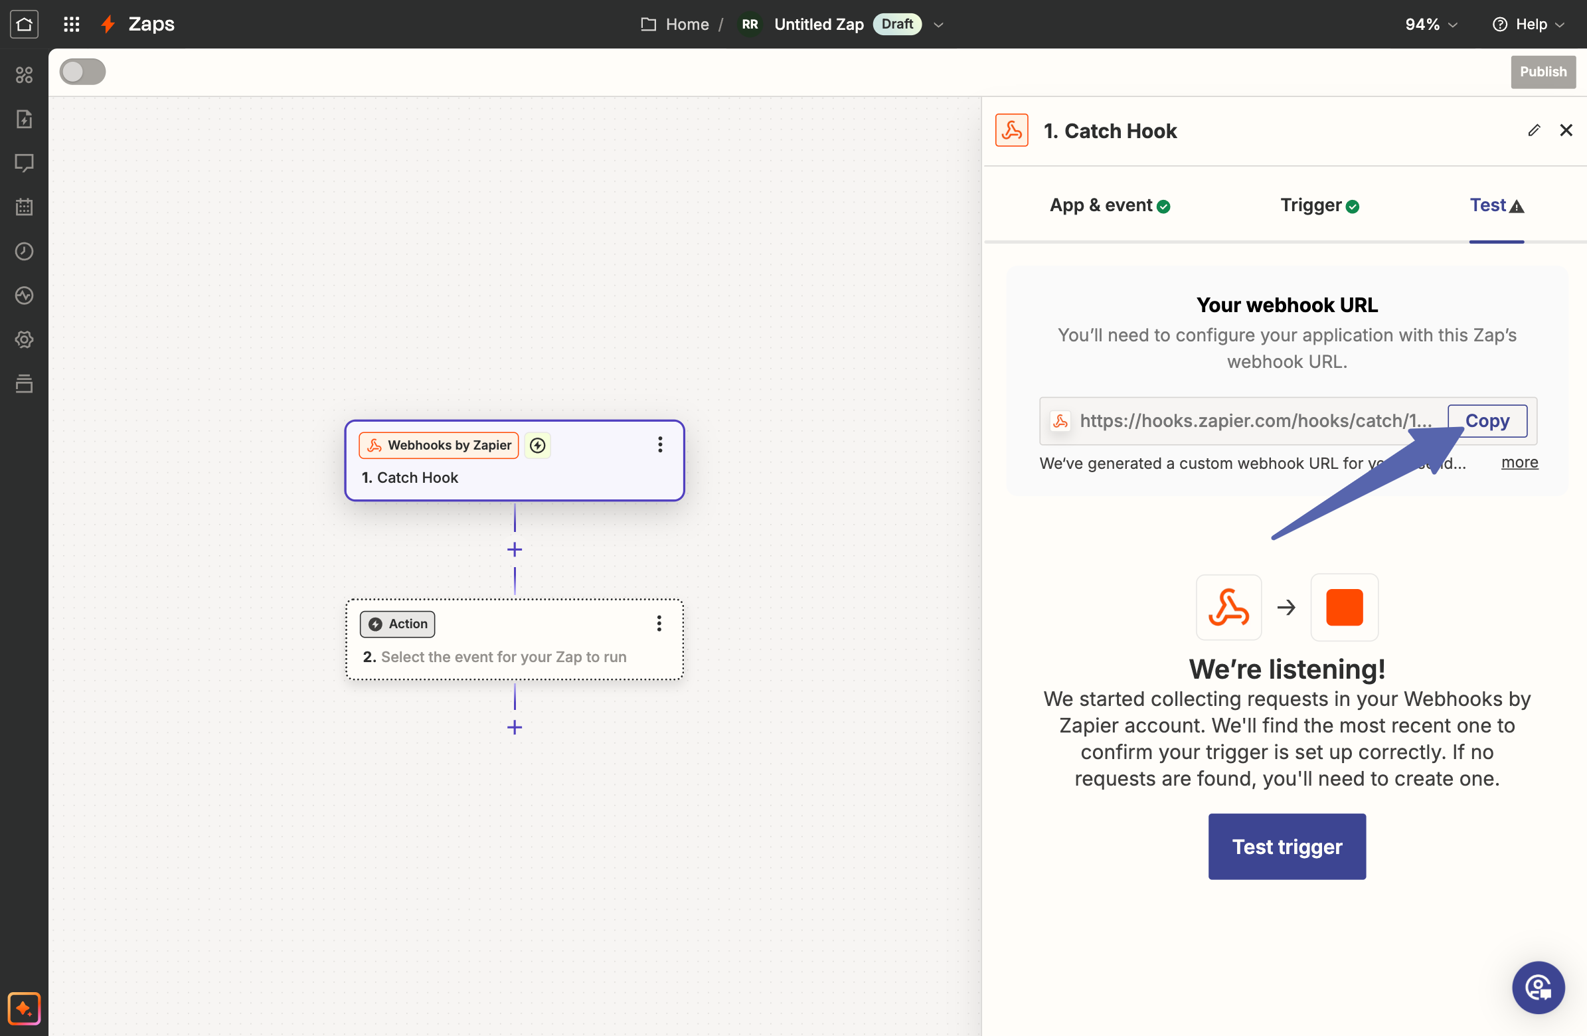
Task: Open Zap history clock icon in sidebar
Action: tap(24, 252)
